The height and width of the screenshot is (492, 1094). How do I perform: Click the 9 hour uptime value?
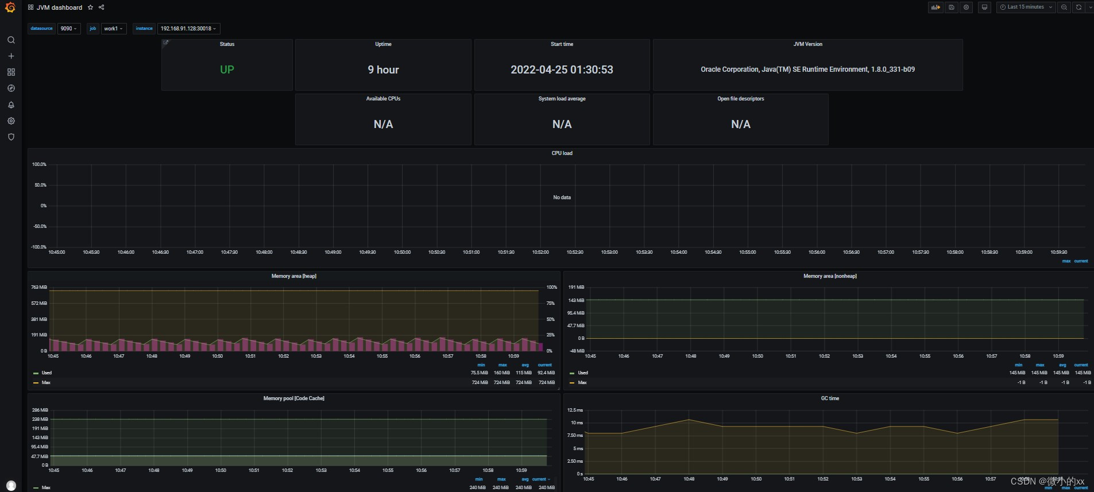[383, 69]
